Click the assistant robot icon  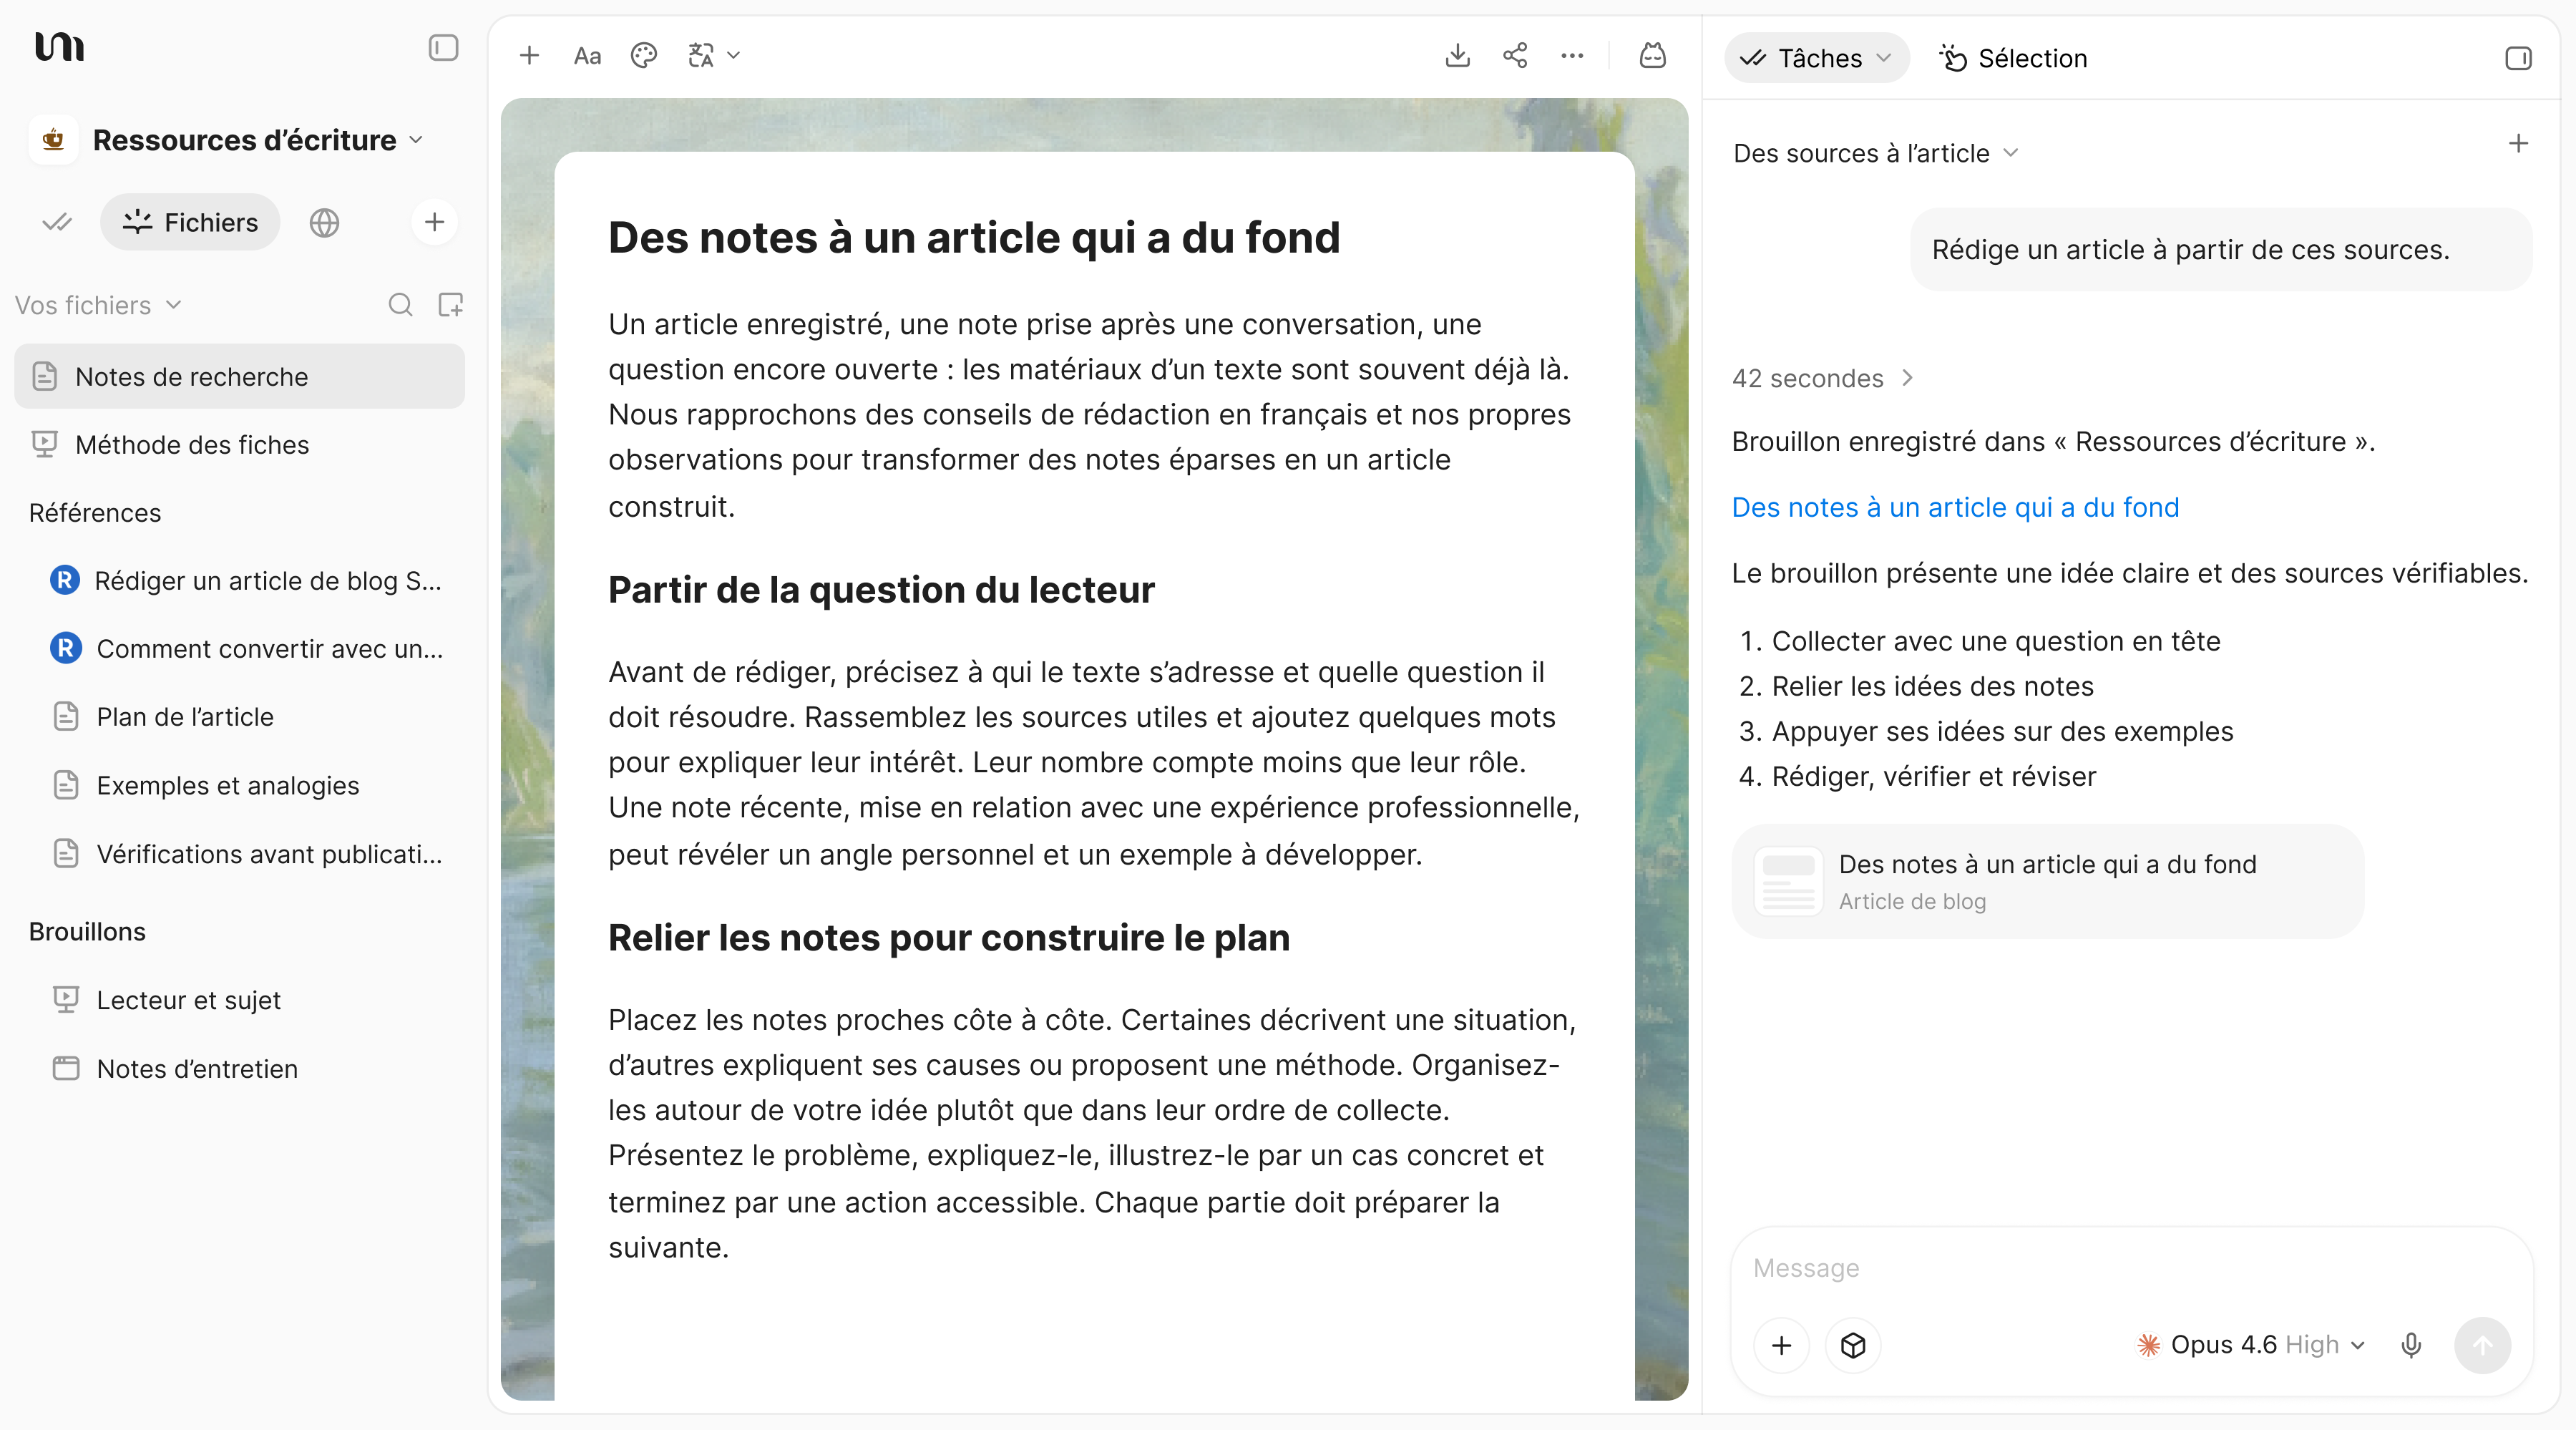[1653, 56]
